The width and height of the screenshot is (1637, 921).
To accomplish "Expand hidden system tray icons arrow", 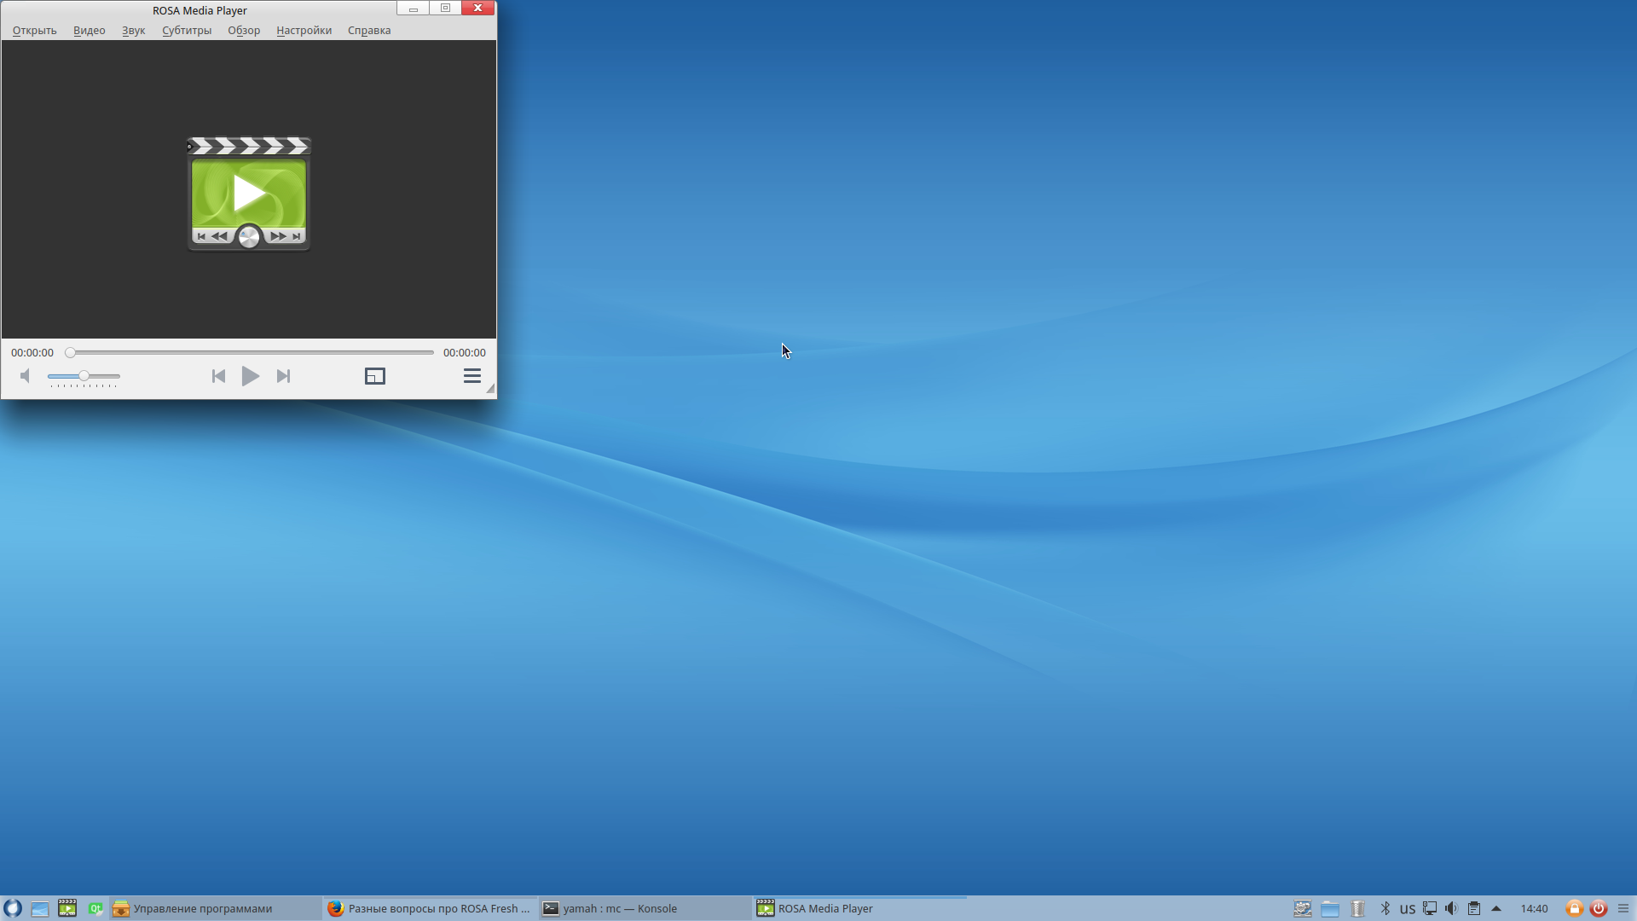I will pyautogui.click(x=1496, y=908).
